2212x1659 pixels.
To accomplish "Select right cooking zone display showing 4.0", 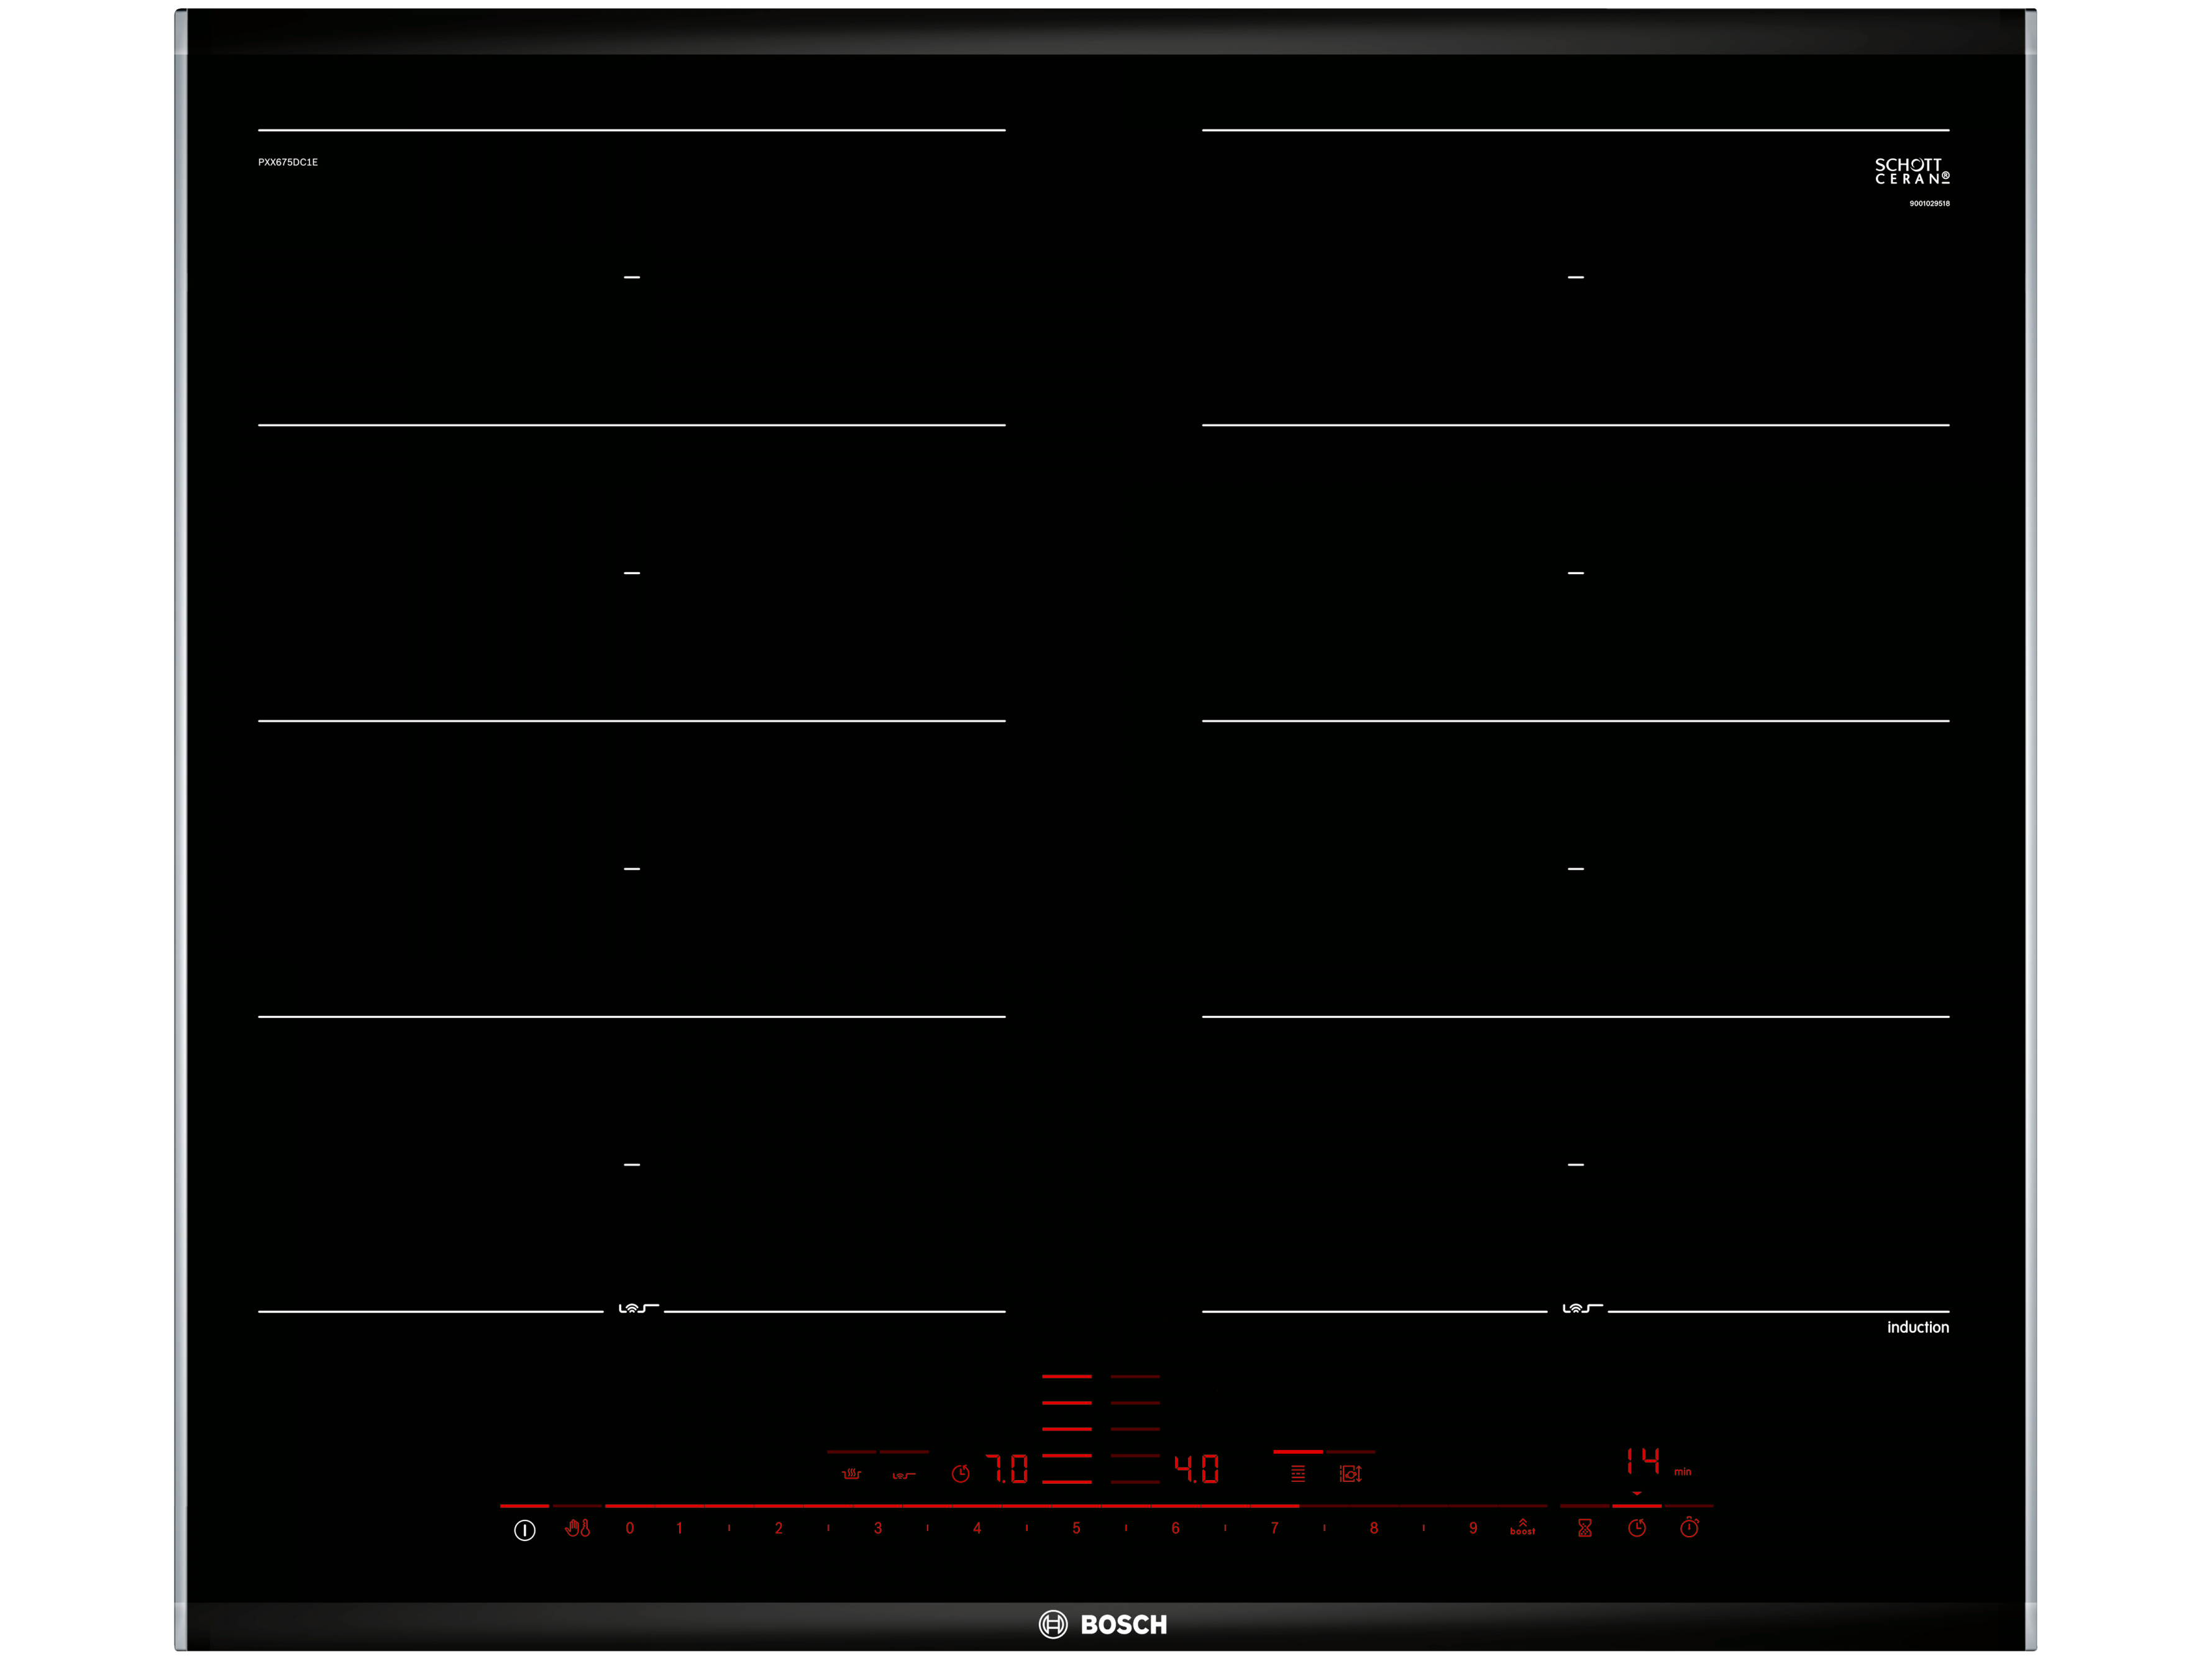I will (x=1196, y=1469).
